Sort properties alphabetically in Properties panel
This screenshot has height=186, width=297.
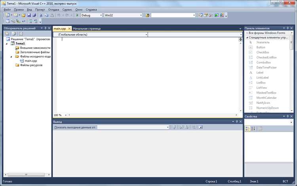(x=253, y=129)
